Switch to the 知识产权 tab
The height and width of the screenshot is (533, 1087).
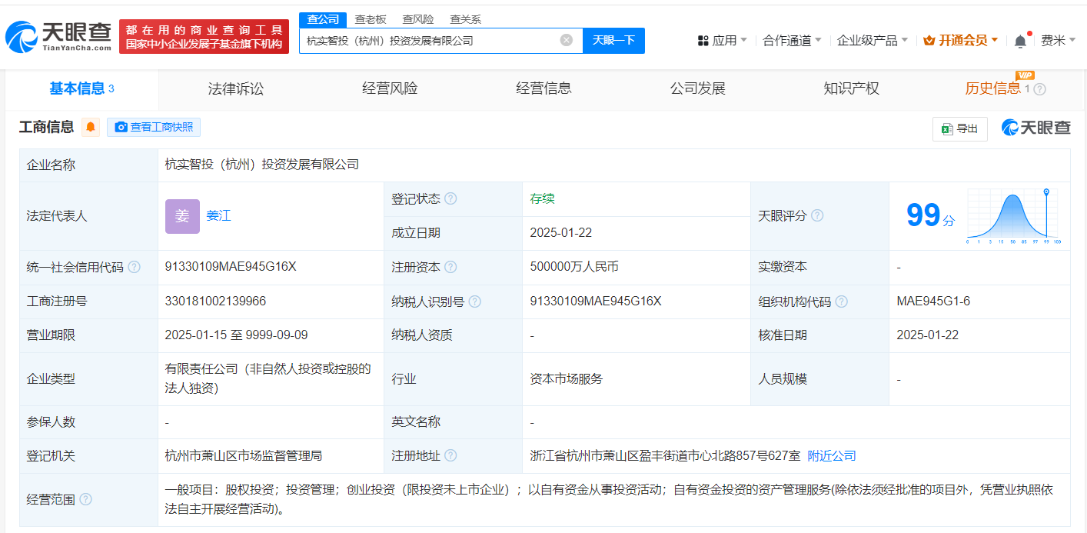[x=851, y=88]
